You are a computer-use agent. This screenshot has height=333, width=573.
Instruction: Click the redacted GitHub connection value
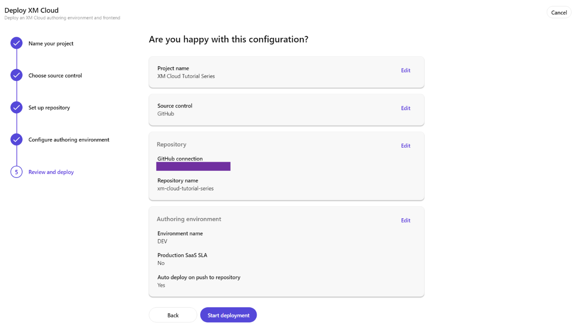click(193, 166)
